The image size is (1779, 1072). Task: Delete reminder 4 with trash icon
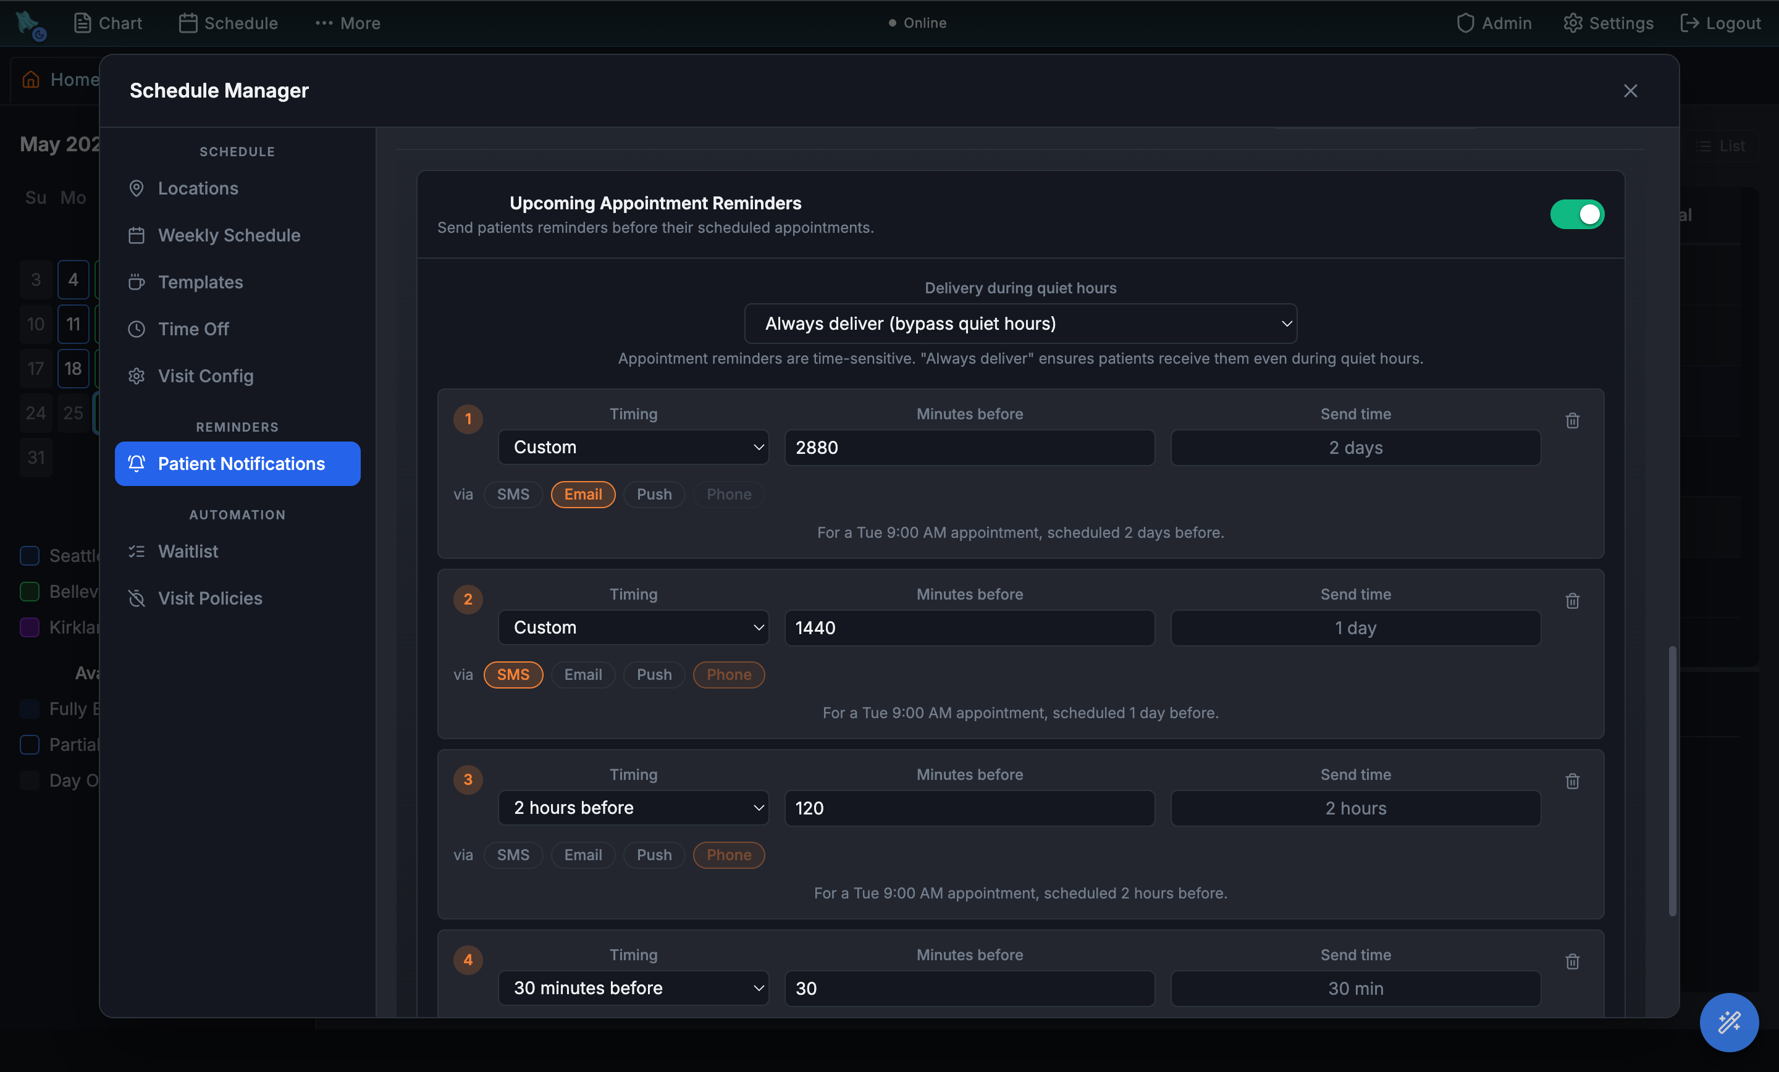tap(1572, 961)
